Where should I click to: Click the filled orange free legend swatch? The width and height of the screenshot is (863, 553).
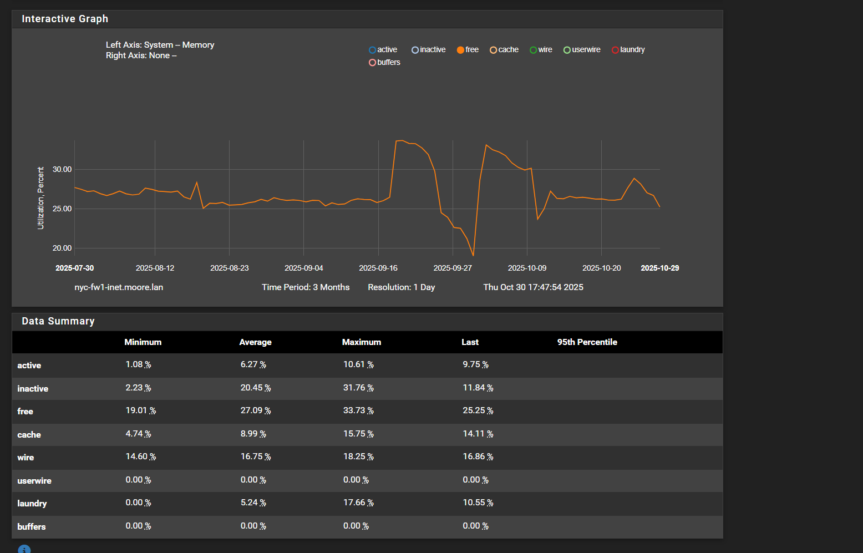pyautogui.click(x=460, y=50)
